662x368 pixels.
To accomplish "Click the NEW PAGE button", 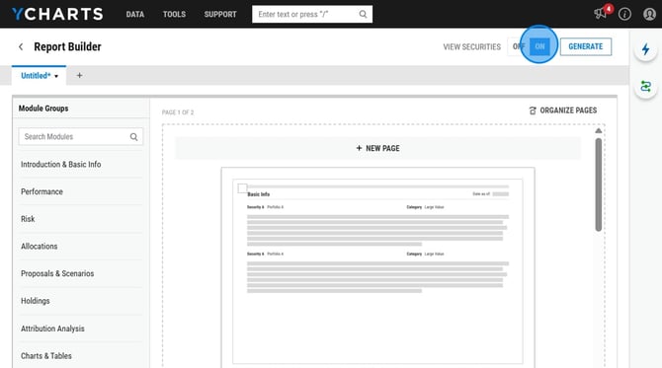I will [377, 148].
